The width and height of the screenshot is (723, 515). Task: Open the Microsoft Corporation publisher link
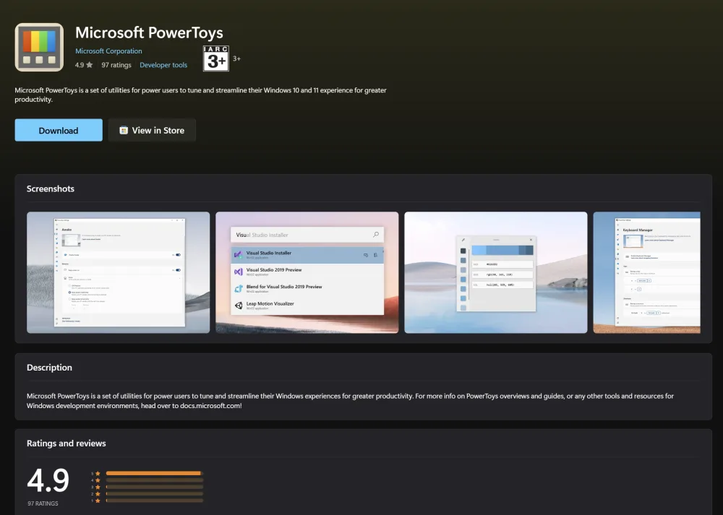pyautogui.click(x=109, y=51)
